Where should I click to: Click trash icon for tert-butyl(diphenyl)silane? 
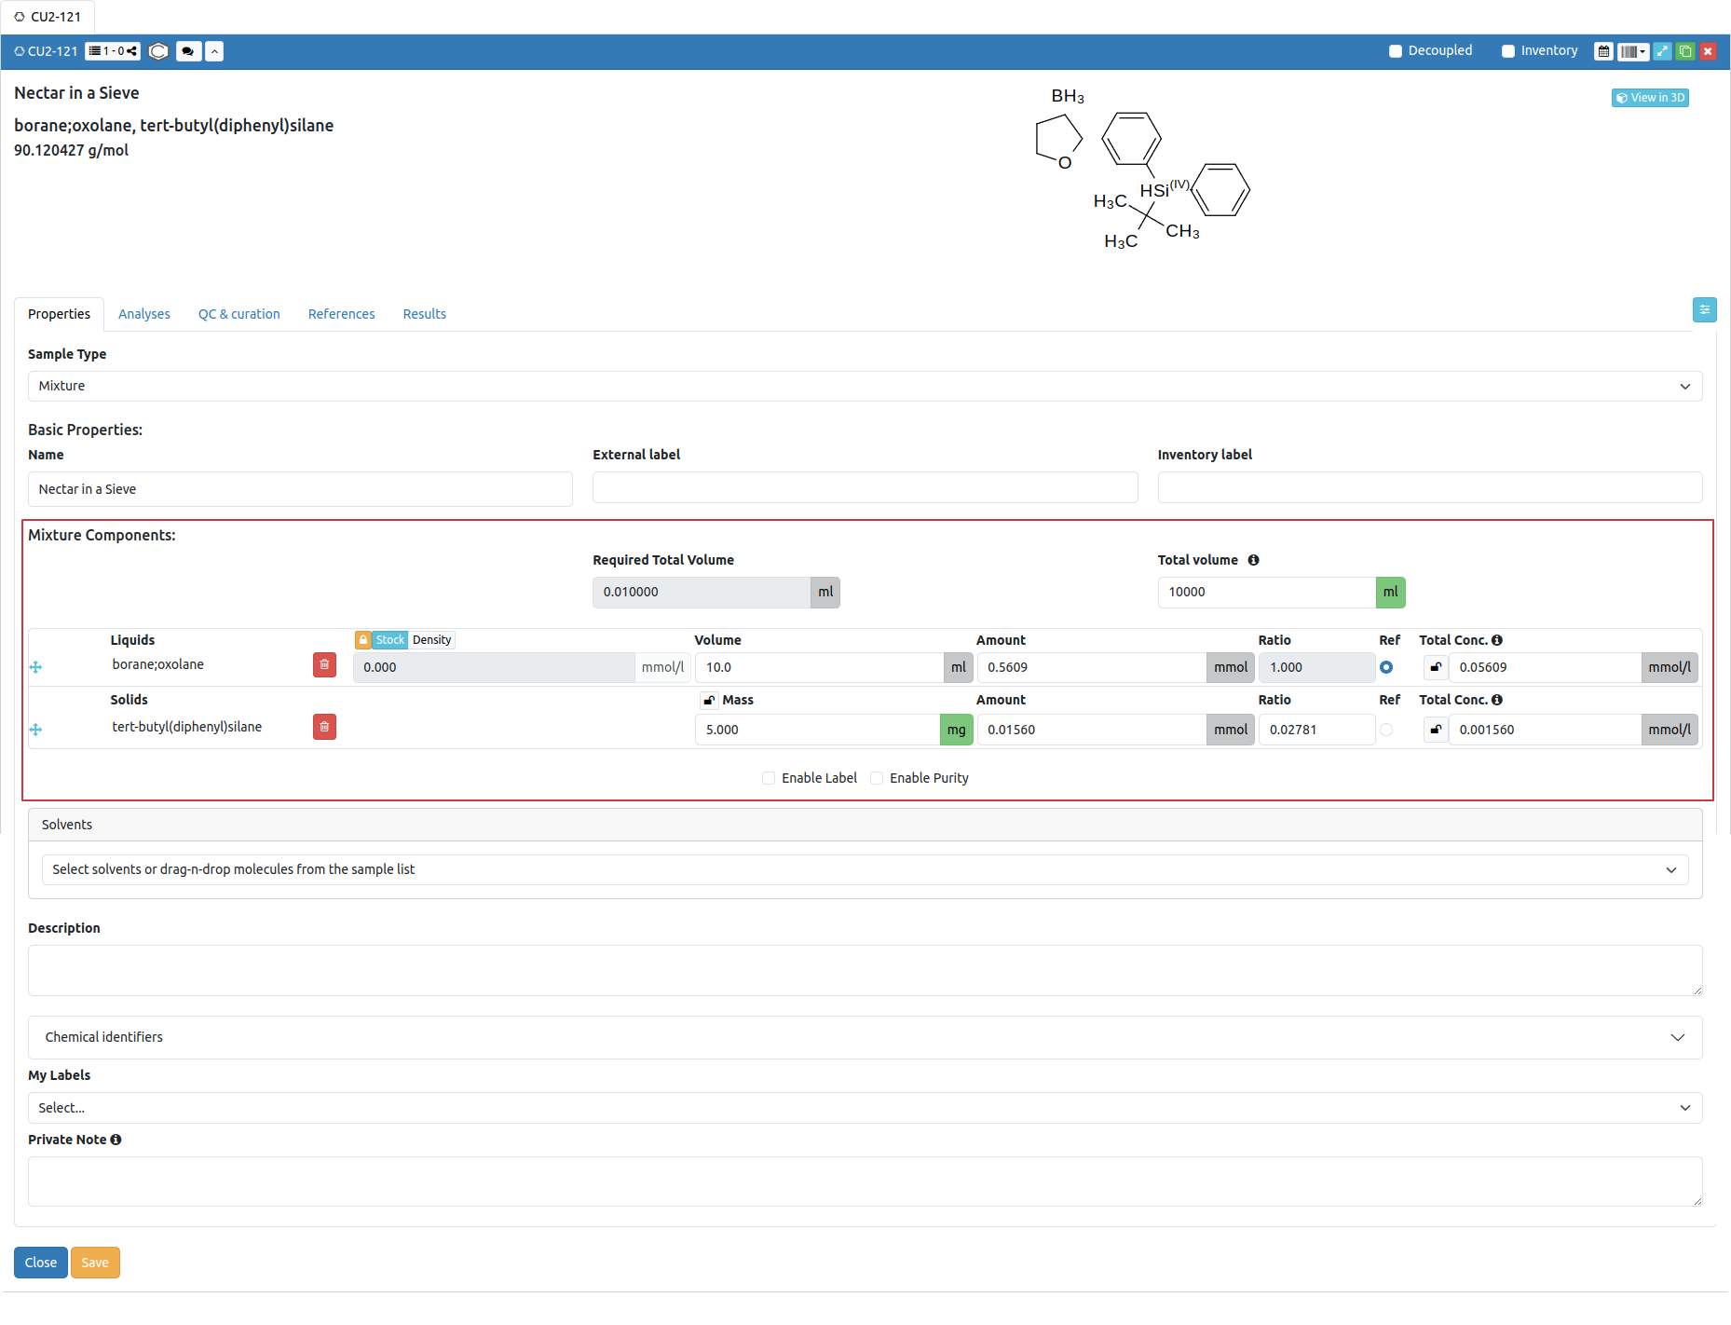coord(324,728)
